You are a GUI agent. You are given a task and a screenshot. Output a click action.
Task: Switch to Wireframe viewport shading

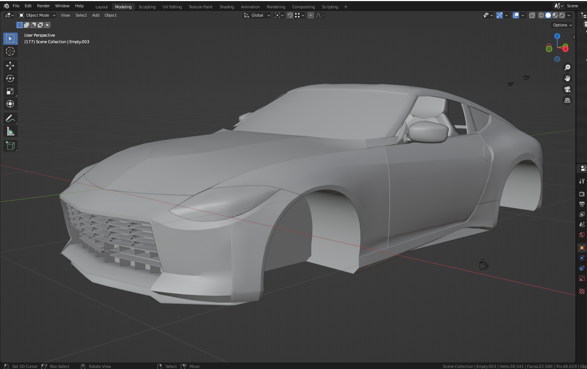[541, 15]
